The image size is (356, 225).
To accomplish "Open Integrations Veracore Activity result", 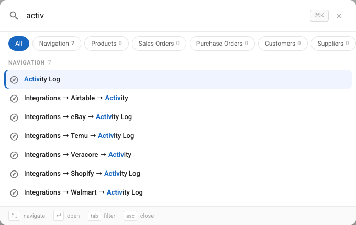I will [178, 155].
